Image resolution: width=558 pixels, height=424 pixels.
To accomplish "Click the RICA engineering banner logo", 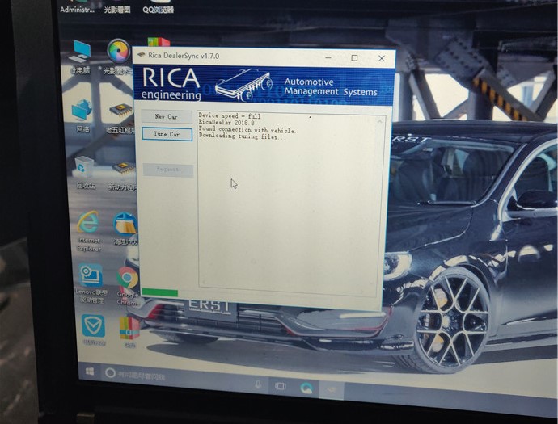I will [x=171, y=84].
